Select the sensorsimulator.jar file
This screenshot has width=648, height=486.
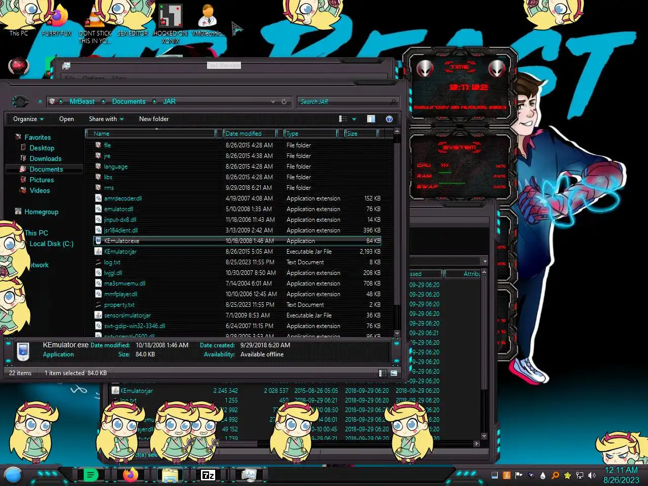coord(128,315)
